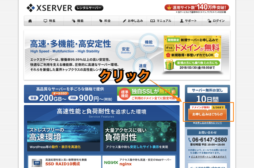Click the 高速・多機能・高安定性 headline
This screenshot has height=168, width=254.
pyautogui.click(x=71, y=44)
